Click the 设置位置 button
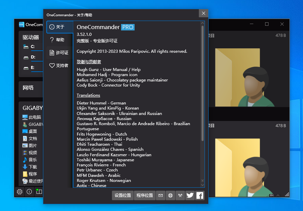The image size is (303, 211). point(123,195)
